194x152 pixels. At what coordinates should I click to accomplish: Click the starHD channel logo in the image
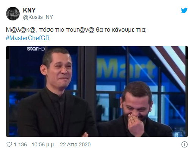click(x=36, y=49)
